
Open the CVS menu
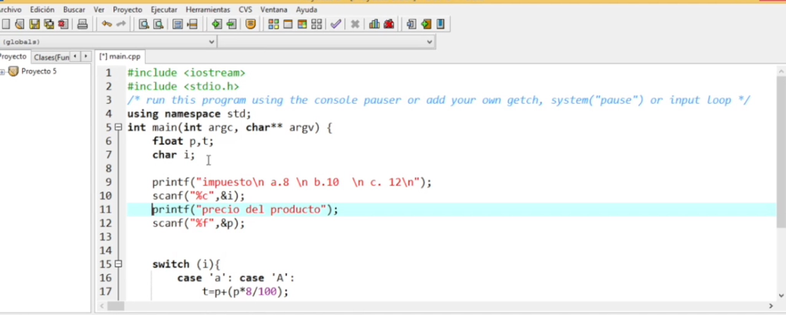[246, 9]
